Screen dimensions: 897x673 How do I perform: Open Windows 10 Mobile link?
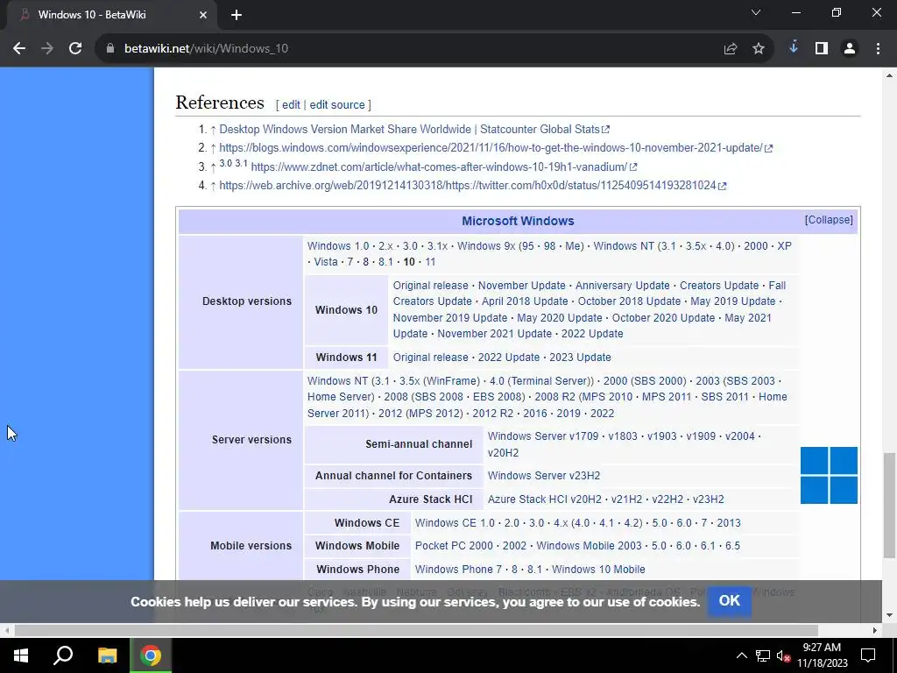[598, 570]
